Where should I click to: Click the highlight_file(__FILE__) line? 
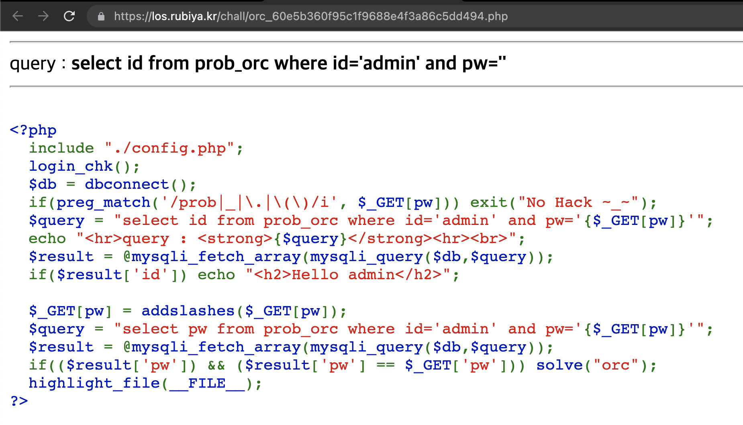145,383
